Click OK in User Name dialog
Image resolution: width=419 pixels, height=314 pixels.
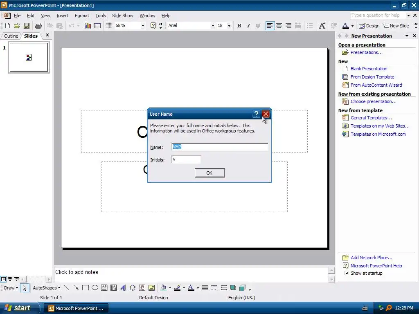[x=209, y=173]
